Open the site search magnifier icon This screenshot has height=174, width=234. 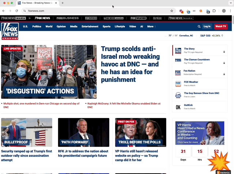click(199, 26)
